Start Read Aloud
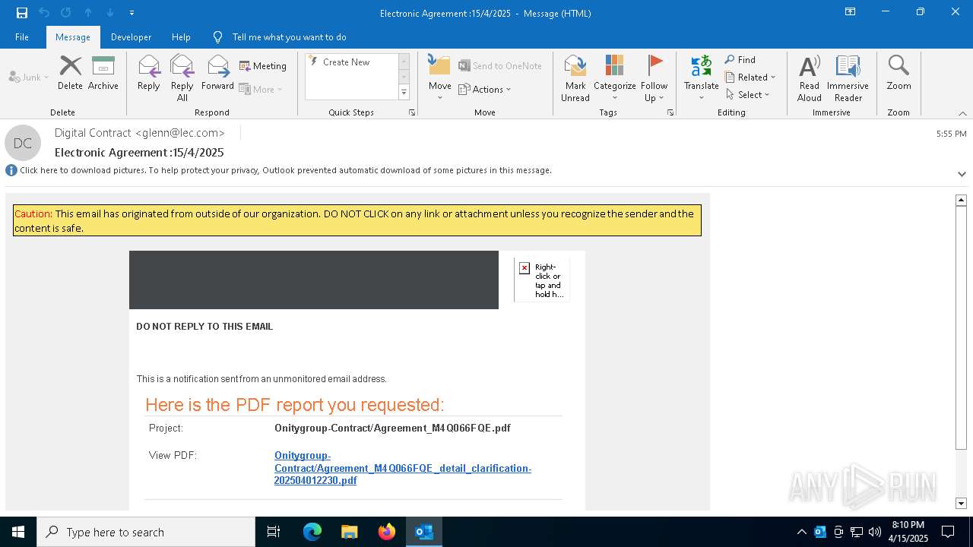The height and width of the screenshot is (547, 973). click(x=809, y=77)
